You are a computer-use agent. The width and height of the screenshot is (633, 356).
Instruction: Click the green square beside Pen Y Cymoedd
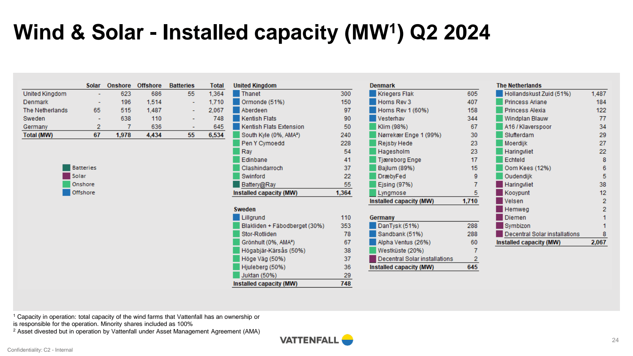pos(236,143)
